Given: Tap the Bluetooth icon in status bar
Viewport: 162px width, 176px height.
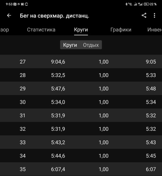Looking at the screenshot, I should [126, 4].
